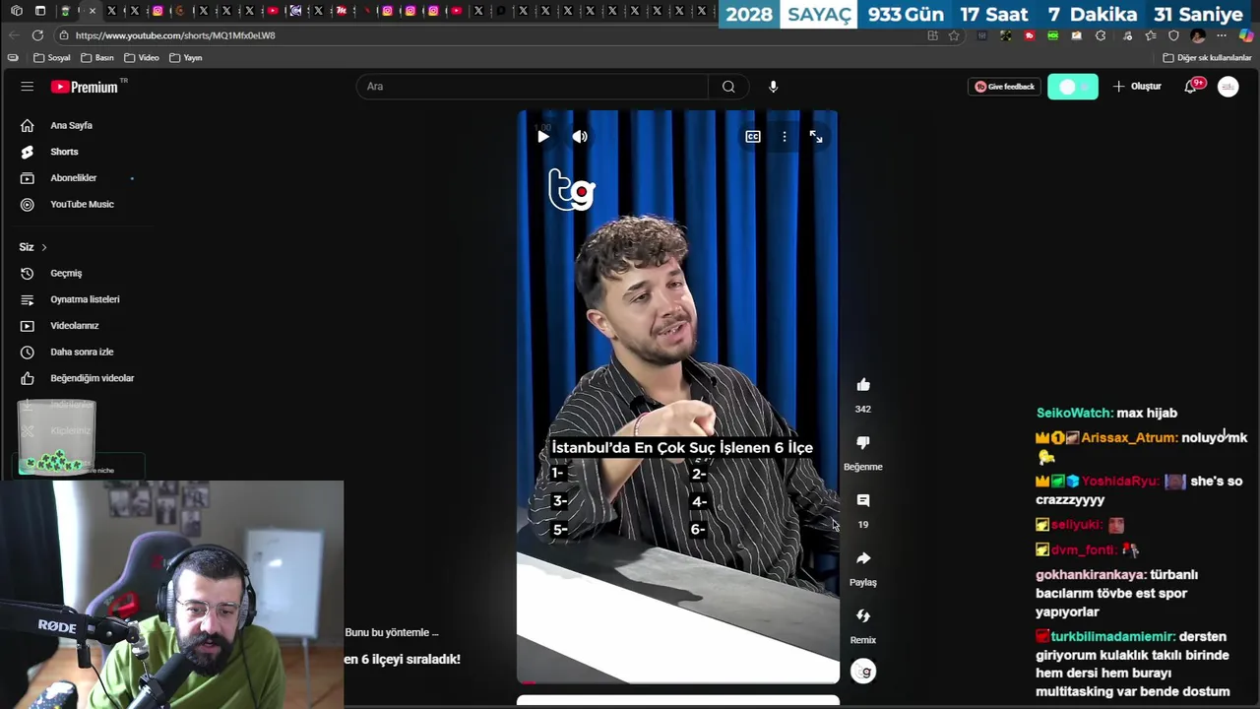The width and height of the screenshot is (1260, 709).
Task: Open the YouTube hamburger guide menu
Action: tap(27, 87)
